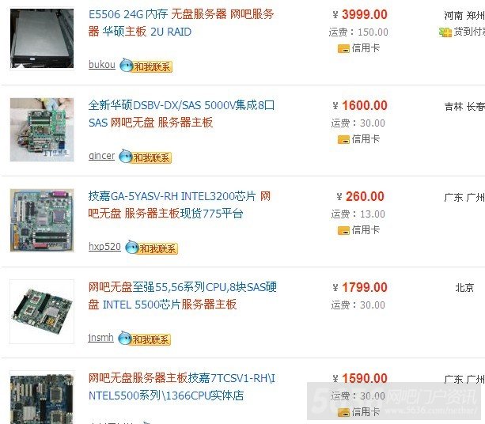This screenshot has height=424, width=485.
Task: Open the Gigabyte GA-5YASV-RH listing title
Action: pyautogui.click(x=180, y=205)
